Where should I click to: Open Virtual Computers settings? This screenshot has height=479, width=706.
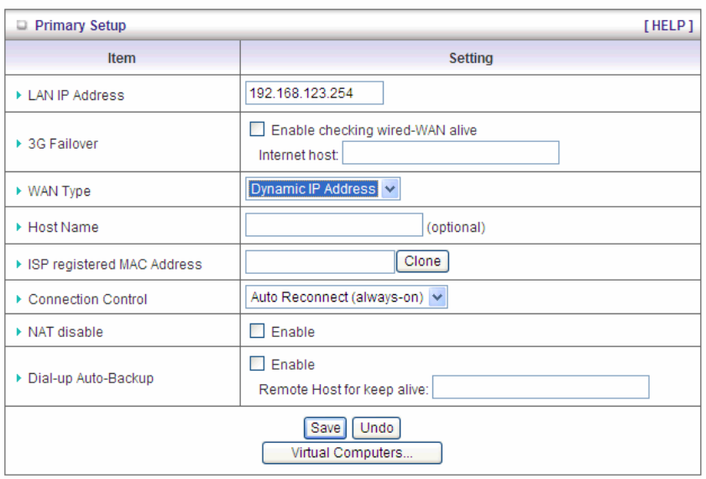coord(352,453)
